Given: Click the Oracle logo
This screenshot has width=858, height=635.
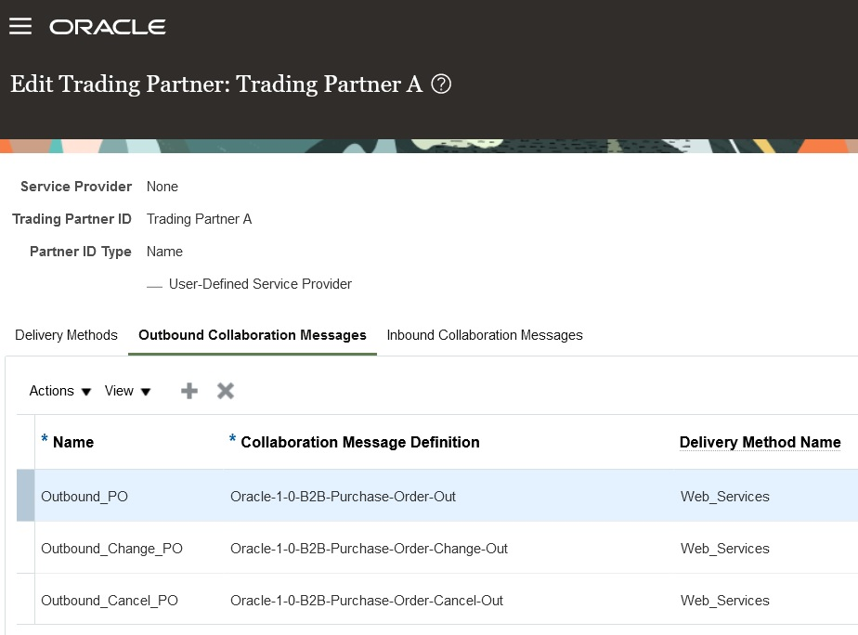Looking at the screenshot, I should click(108, 27).
